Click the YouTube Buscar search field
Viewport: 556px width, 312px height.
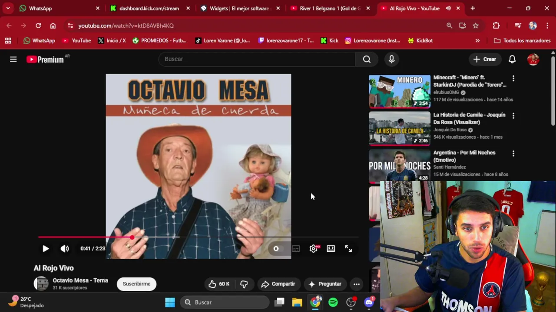coord(257,59)
